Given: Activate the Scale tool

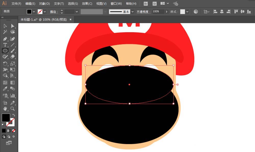Looking at the screenshot, I should 12,64.
